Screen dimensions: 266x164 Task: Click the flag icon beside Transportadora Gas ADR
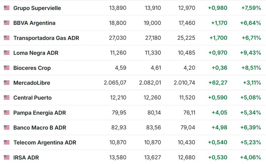click(7, 38)
